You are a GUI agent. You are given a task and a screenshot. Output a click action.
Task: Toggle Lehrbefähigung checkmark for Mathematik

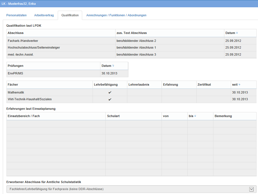(110, 92)
